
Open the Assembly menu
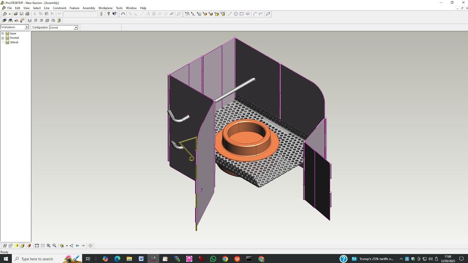89,8
